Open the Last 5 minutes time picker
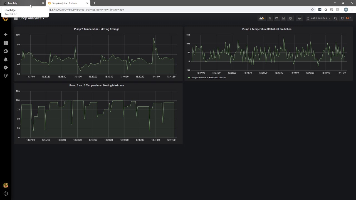 tap(318, 18)
